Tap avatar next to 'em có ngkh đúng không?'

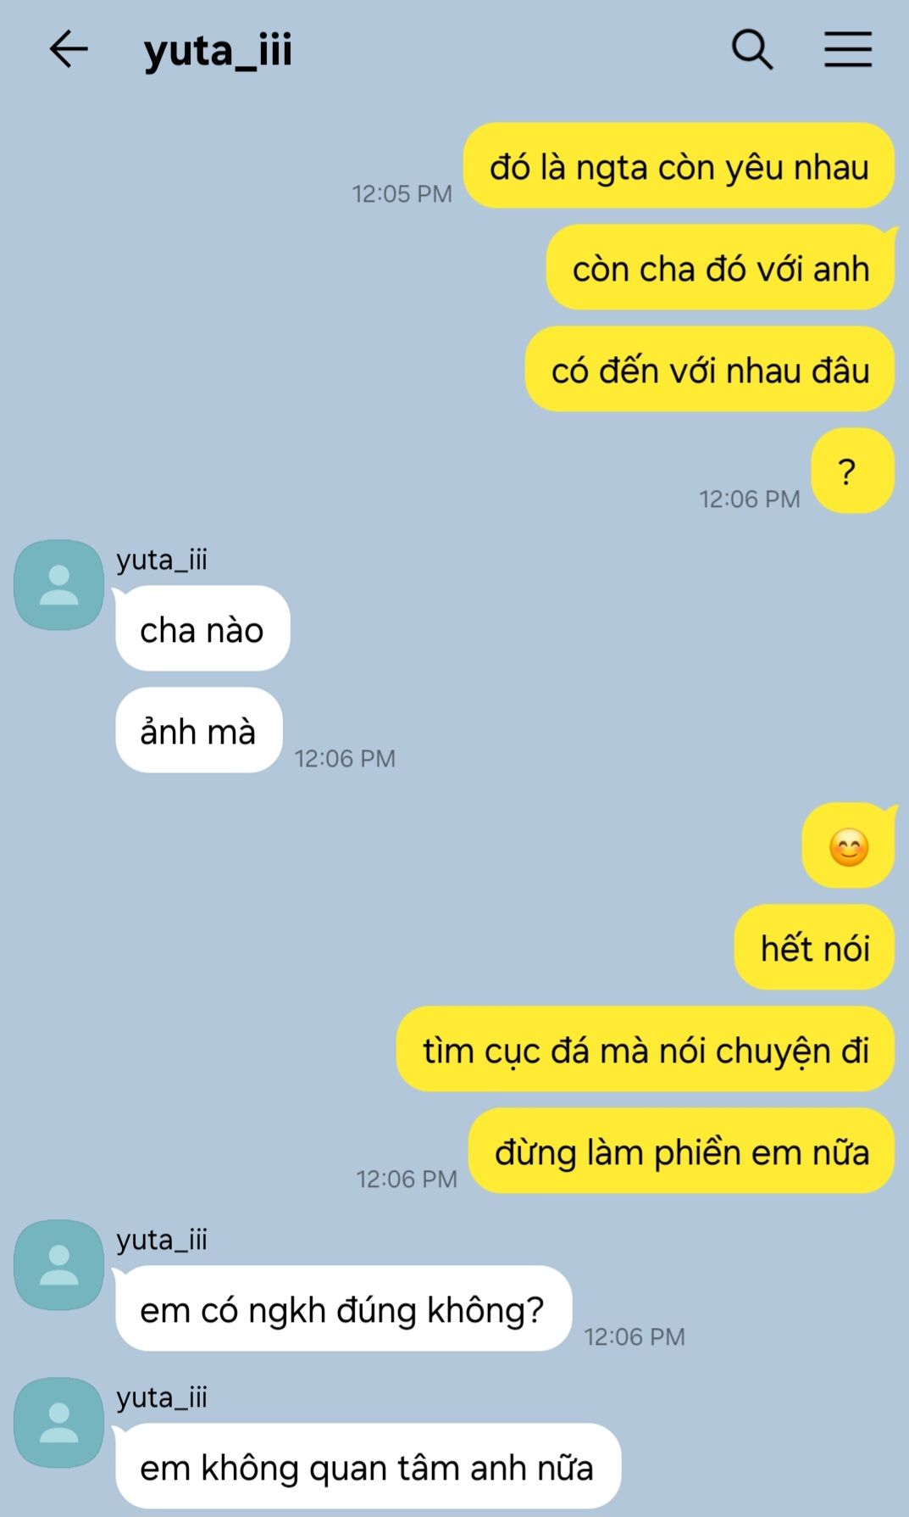pyautogui.click(x=58, y=1265)
